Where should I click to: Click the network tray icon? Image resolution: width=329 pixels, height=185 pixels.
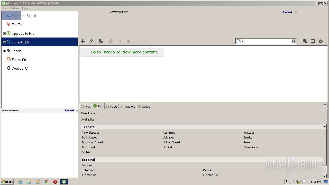[x=298, y=182]
